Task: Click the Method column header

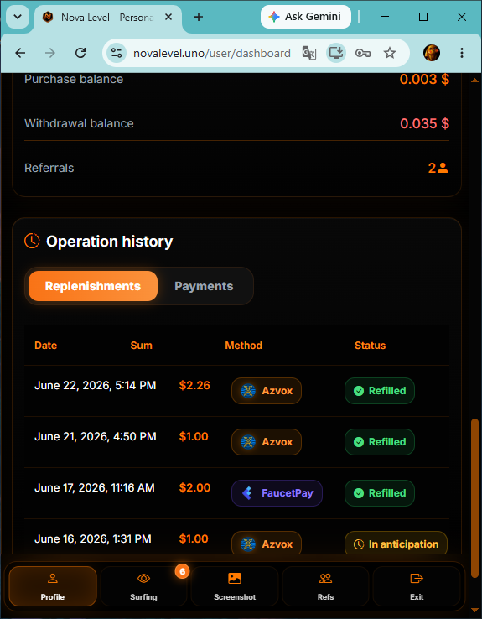Action: (x=243, y=346)
